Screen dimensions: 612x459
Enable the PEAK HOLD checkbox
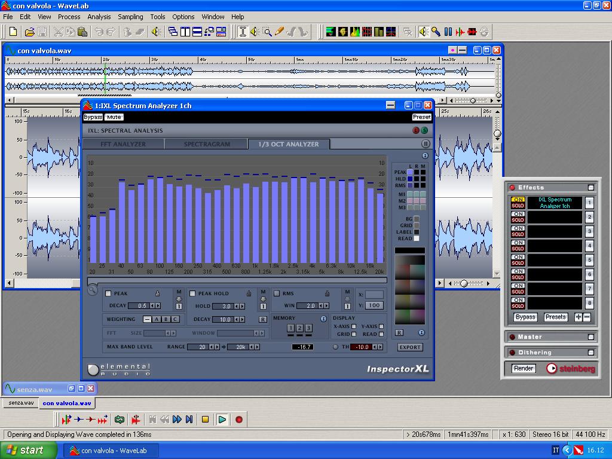click(192, 293)
